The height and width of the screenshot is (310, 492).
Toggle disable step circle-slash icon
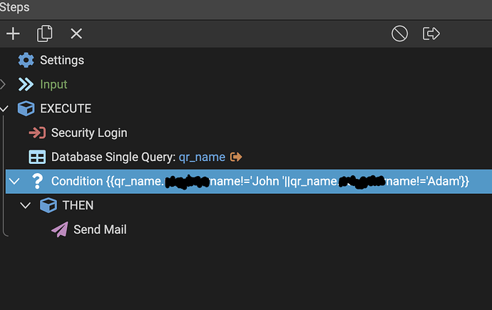pos(399,33)
